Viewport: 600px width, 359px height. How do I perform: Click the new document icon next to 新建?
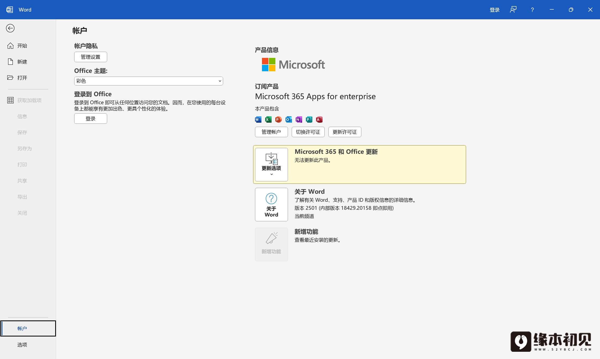[x=10, y=62]
